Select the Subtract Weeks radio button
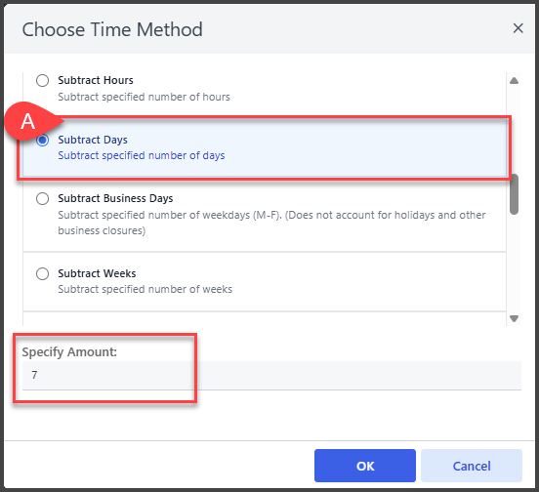The height and width of the screenshot is (492, 539). (x=42, y=274)
